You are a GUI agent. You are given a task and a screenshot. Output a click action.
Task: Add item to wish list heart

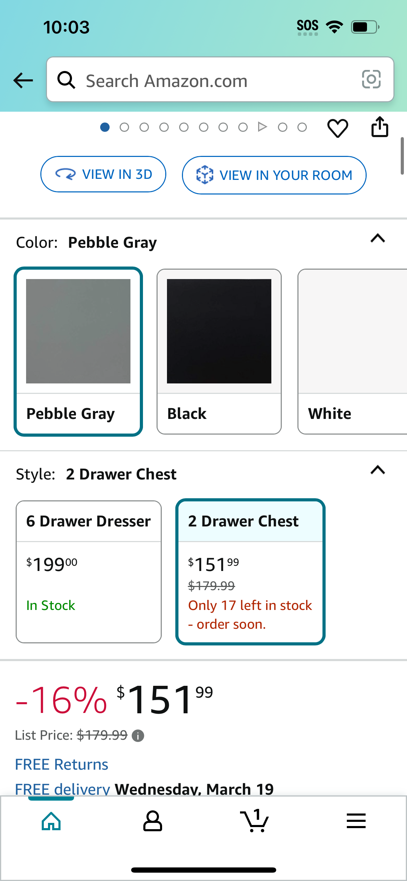click(337, 128)
